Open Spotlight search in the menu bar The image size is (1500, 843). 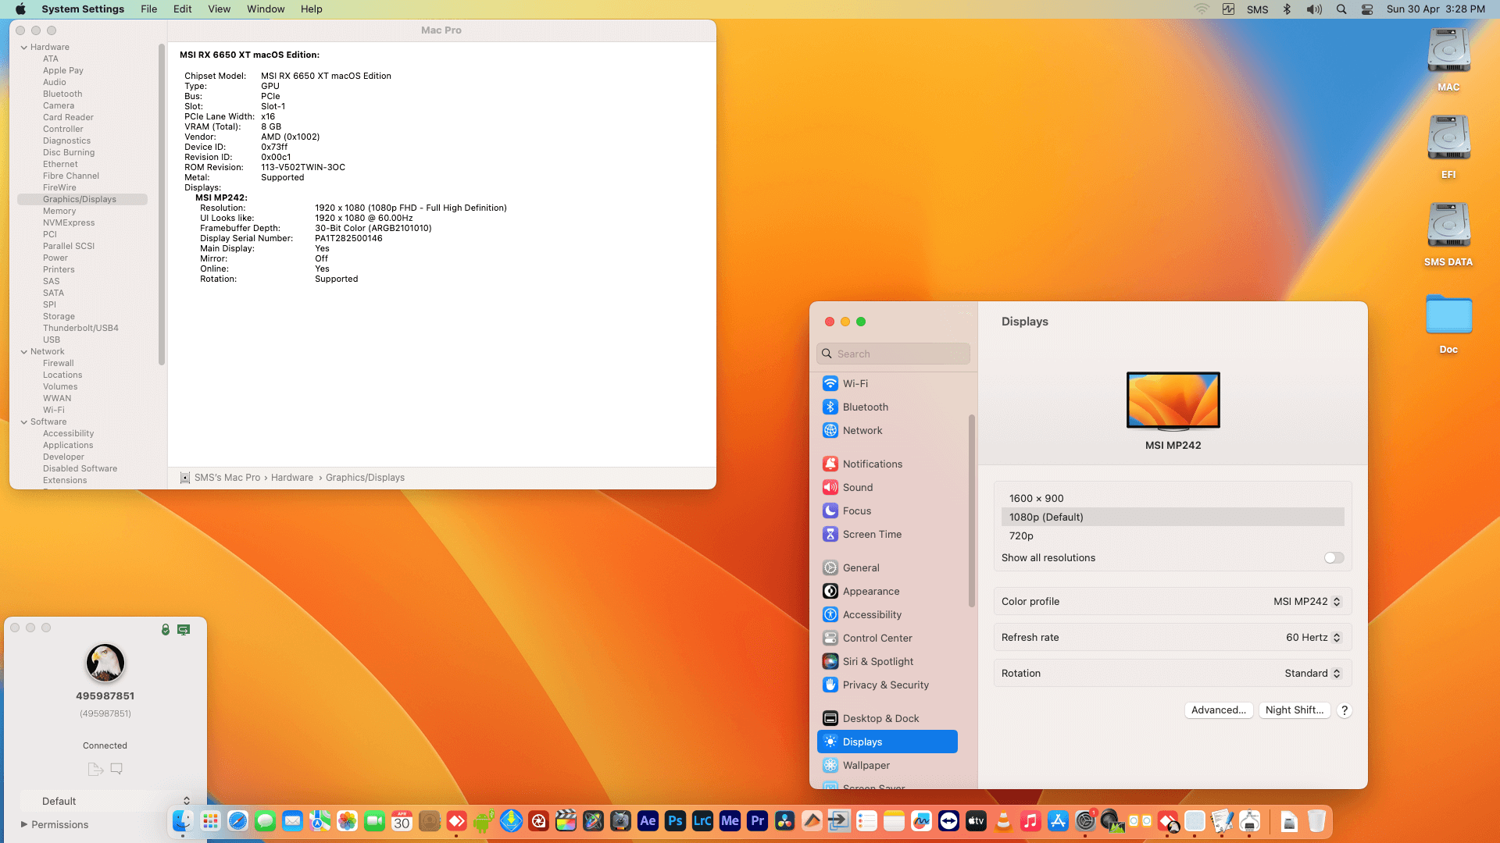pos(1341,9)
